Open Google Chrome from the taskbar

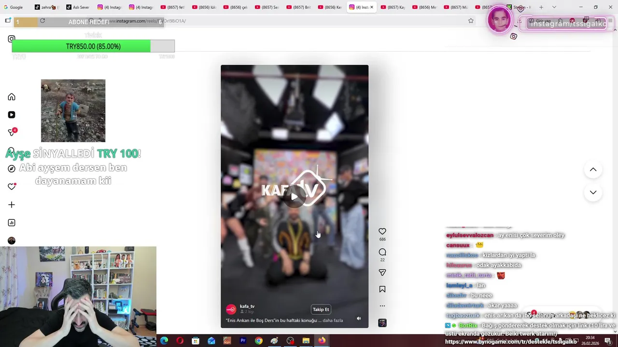click(x=259, y=341)
